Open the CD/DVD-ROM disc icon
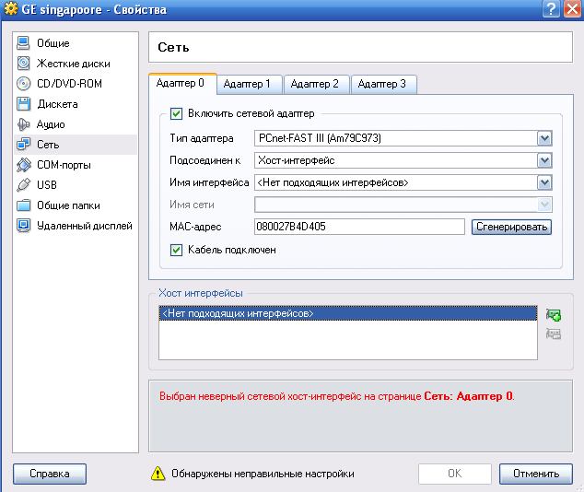 coord(25,84)
